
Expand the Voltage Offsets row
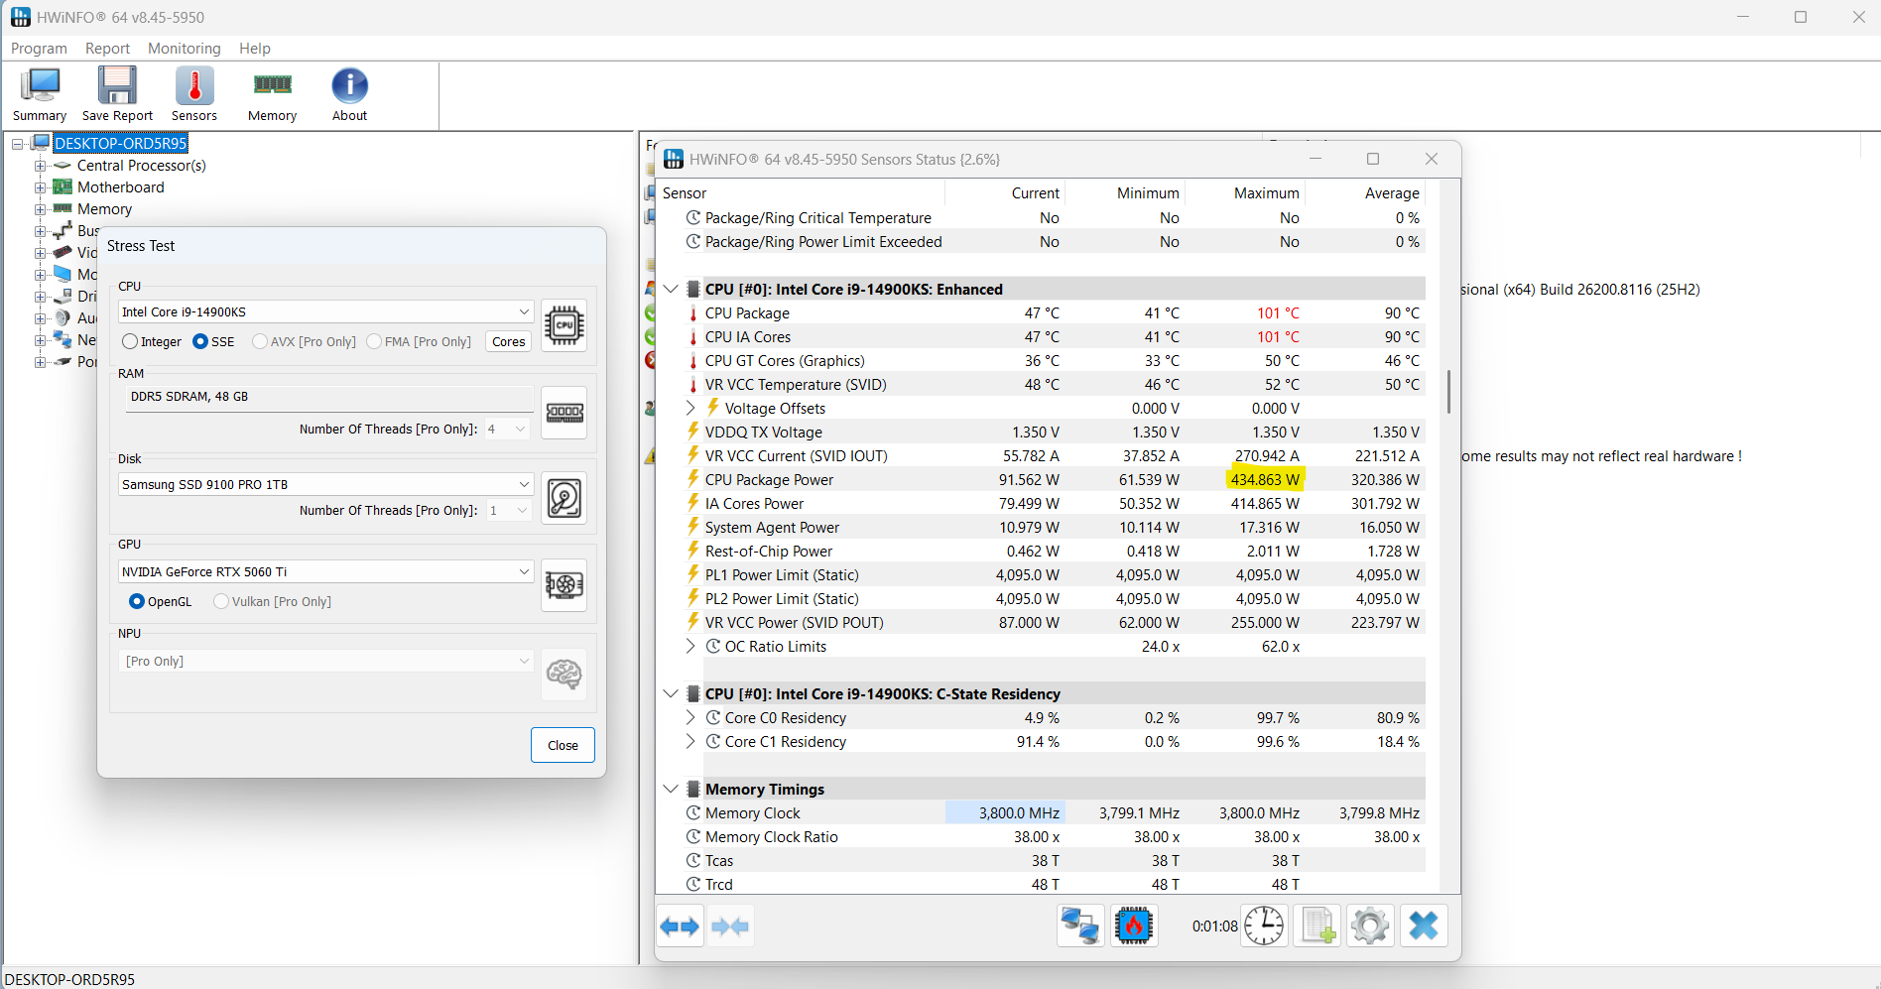pyautogui.click(x=690, y=408)
